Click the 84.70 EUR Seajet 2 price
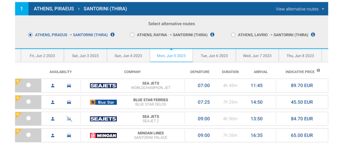Viewport: 343px width, 149px height. click(302, 119)
